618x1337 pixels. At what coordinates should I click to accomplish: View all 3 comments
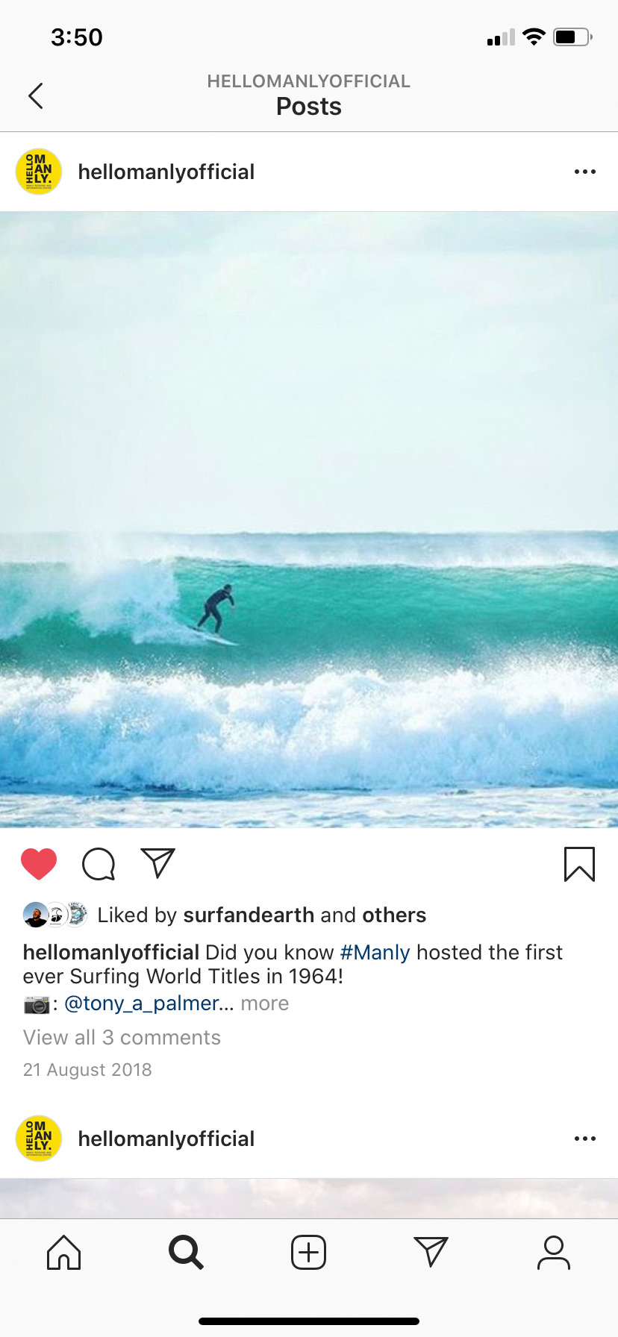[122, 1038]
